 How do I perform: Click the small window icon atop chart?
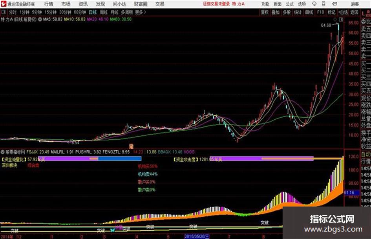(x=341, y=19)
